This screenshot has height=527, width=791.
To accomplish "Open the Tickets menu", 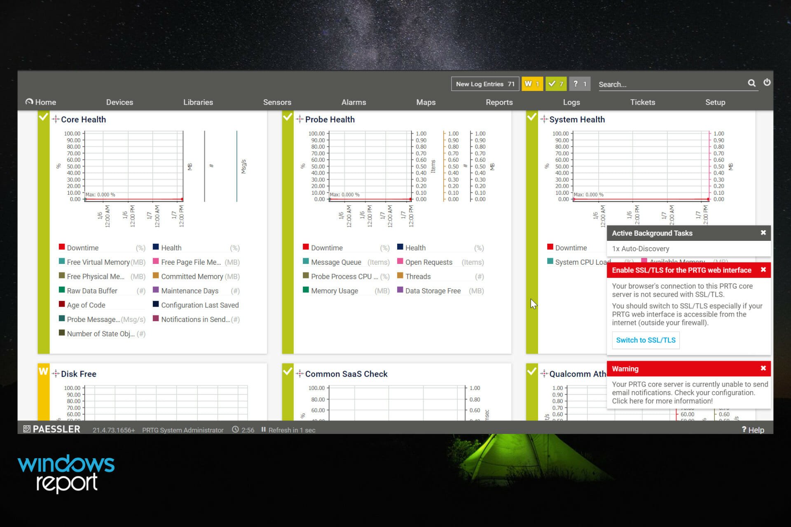I will point(642,102).
